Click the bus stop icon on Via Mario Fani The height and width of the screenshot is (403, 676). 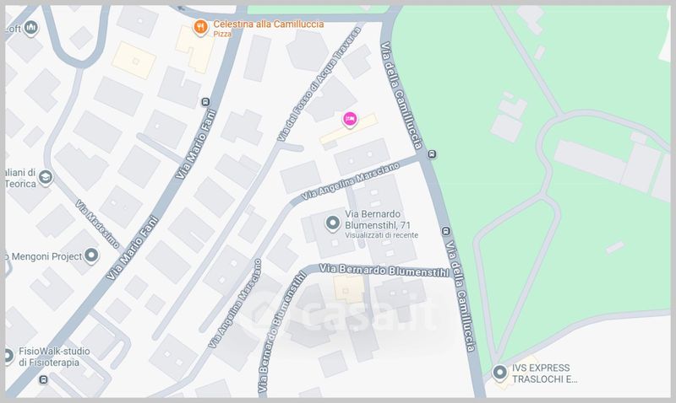tap(205, 102)
